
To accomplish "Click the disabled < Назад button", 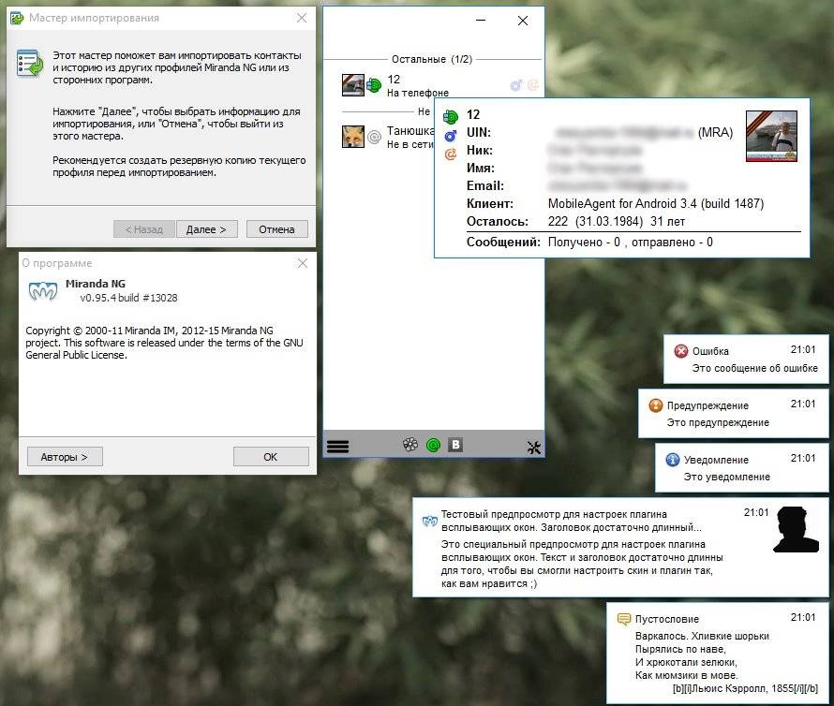I will pyautogui.click(x=143, y=229).
